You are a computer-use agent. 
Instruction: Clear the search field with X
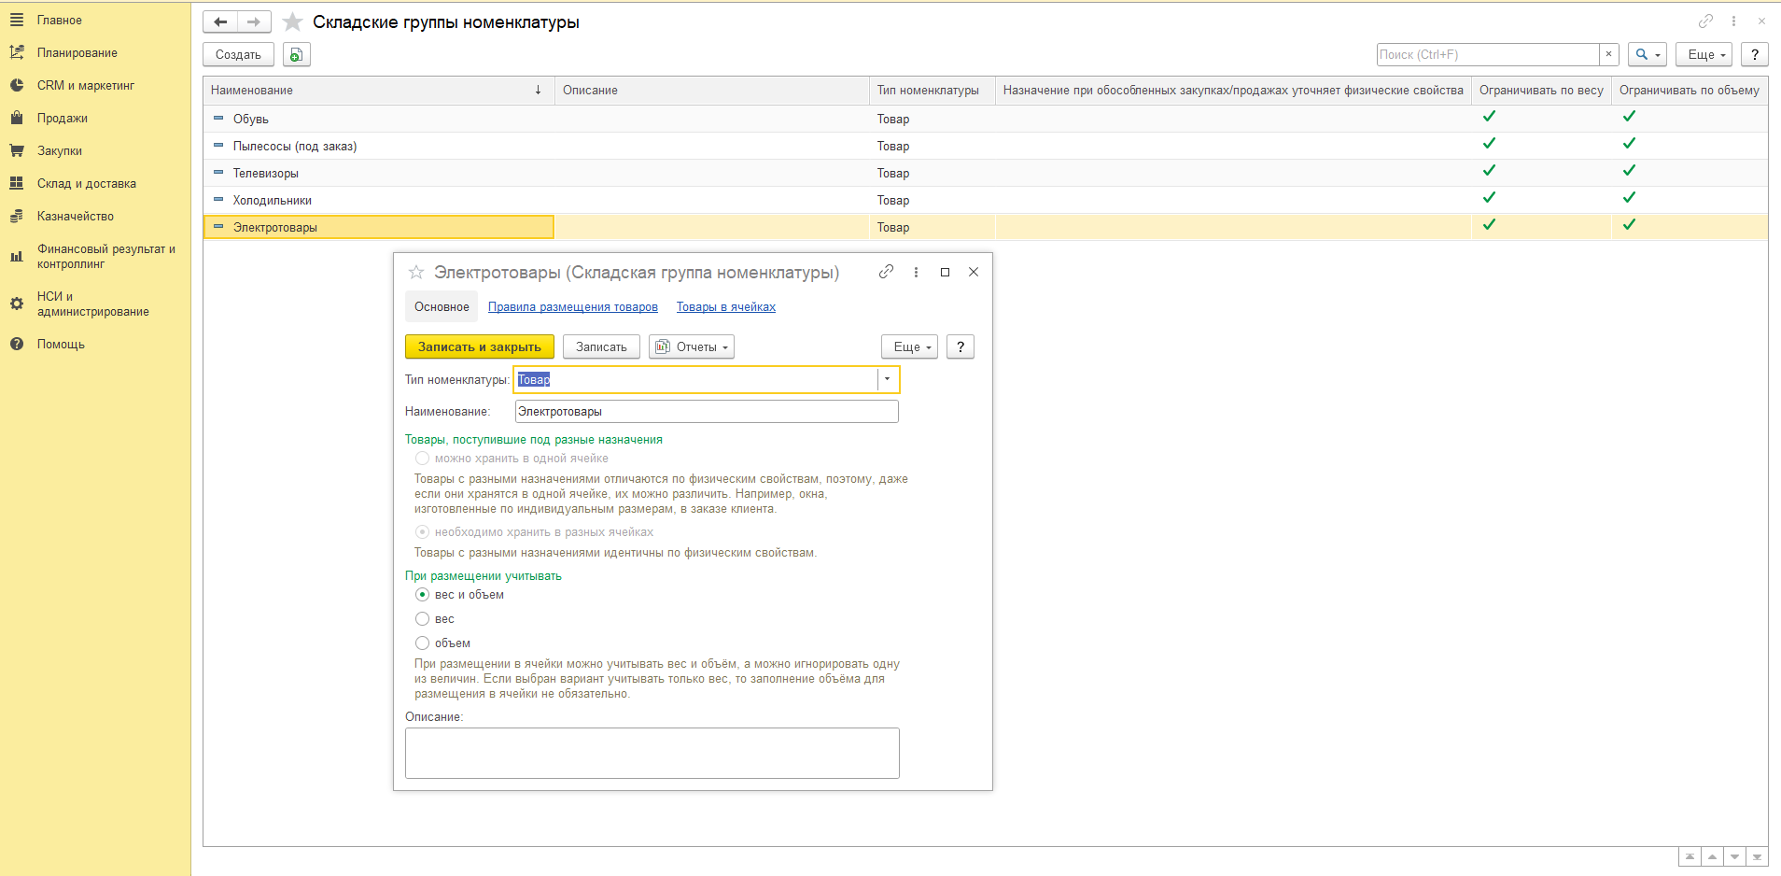tap(1608, 54)
